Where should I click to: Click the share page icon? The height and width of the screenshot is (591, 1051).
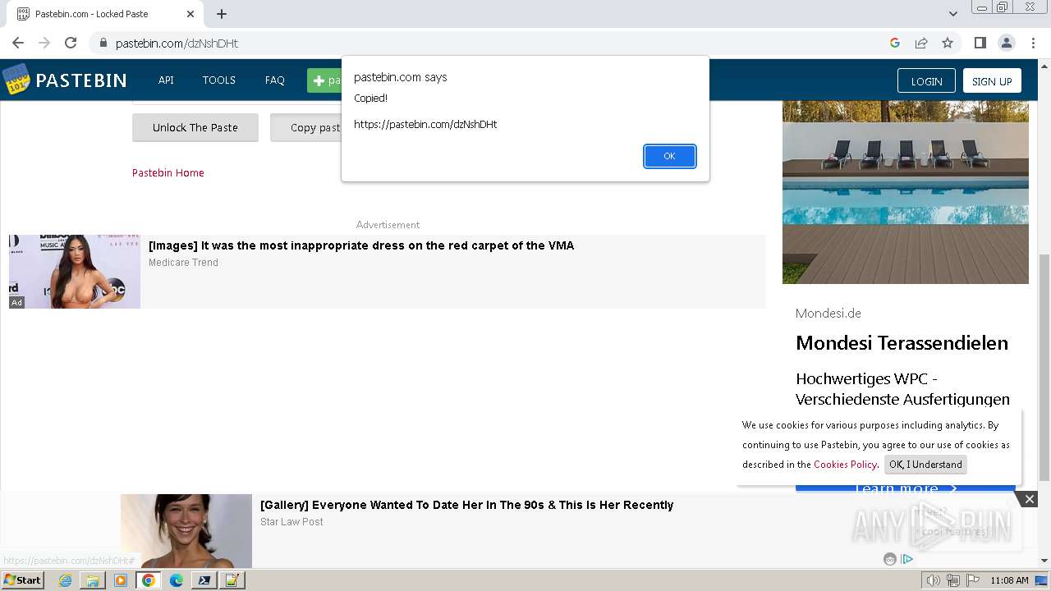[x=921, y=43]
